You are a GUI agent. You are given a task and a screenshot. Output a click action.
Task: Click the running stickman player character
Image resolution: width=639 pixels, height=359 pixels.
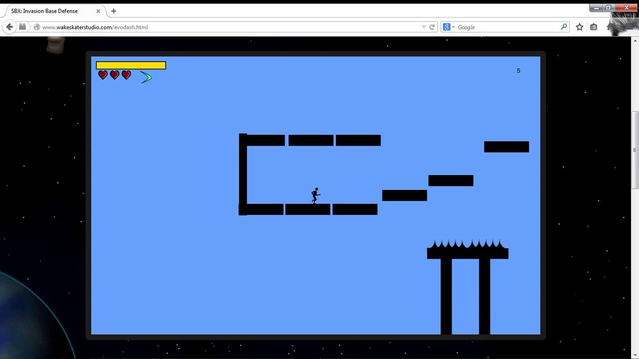315,195
